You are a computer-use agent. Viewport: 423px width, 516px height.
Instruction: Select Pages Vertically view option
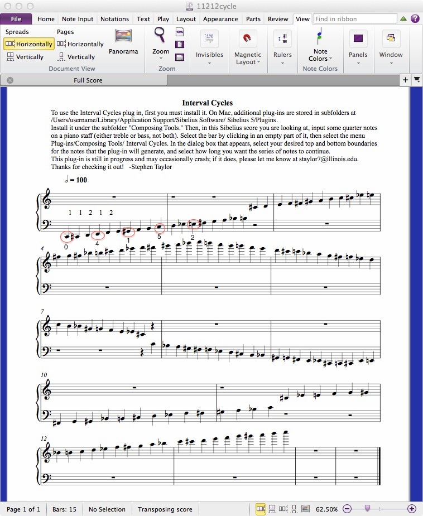point(76,57)
